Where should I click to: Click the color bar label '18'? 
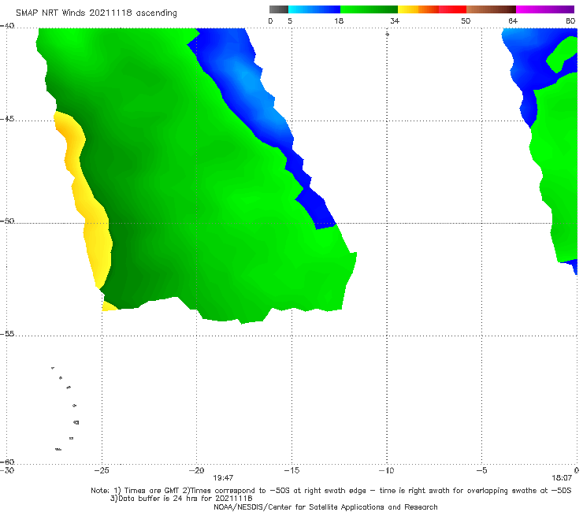339,21
